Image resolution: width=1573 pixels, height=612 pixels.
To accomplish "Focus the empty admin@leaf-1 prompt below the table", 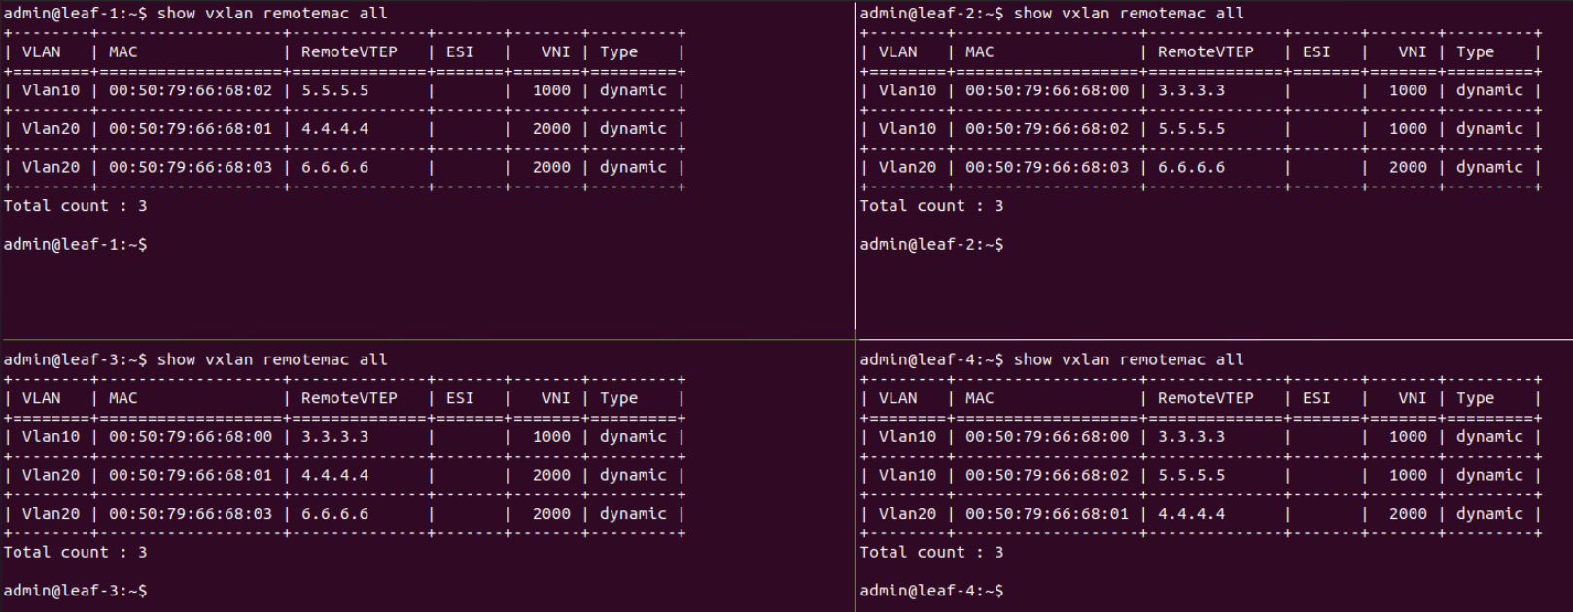I will [75, 245].
